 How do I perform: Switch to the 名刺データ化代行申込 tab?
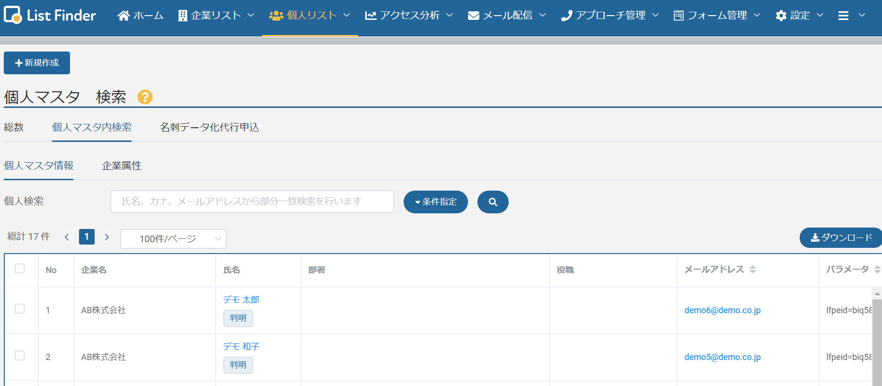click(x=209, y=127)
